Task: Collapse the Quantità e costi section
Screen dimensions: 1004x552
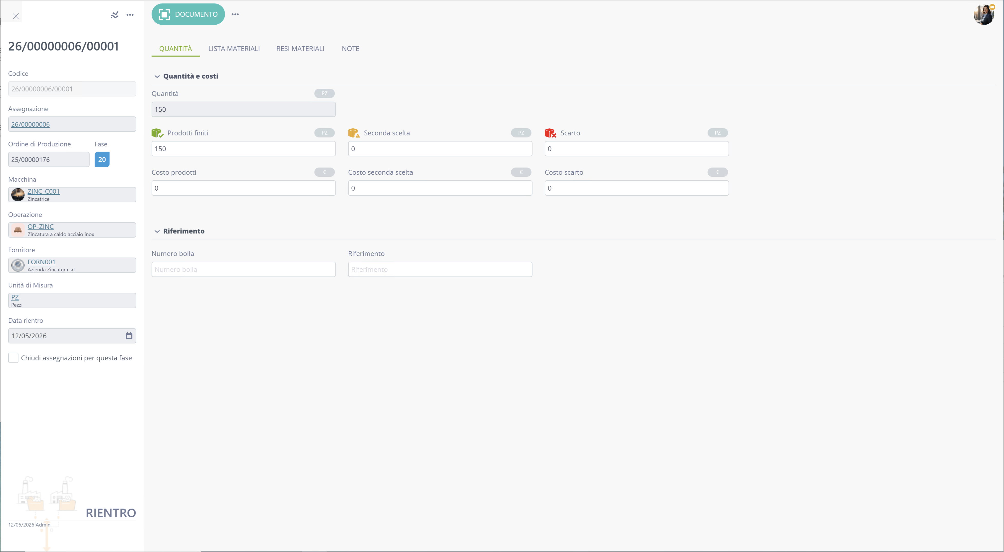Action: click(157, 76)
